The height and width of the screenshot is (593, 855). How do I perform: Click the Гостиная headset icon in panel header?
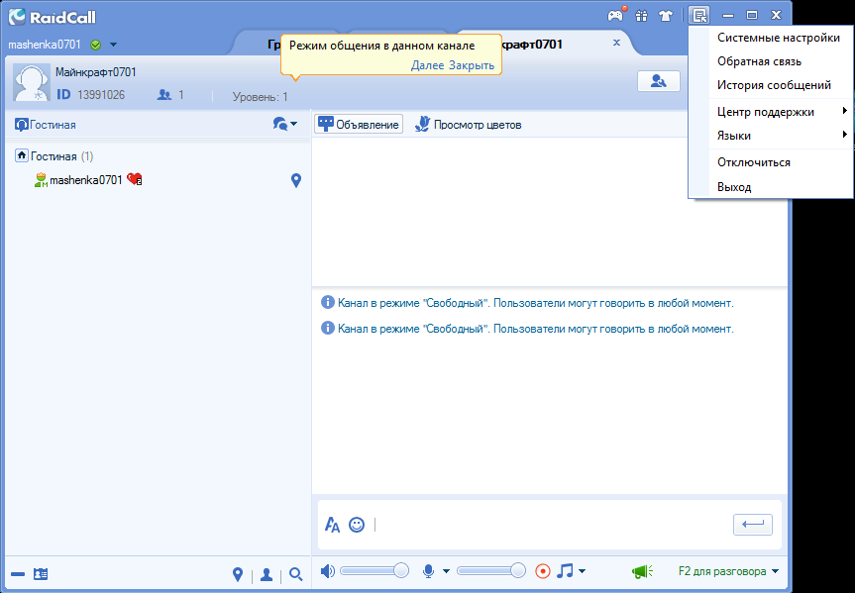point(22,125)
